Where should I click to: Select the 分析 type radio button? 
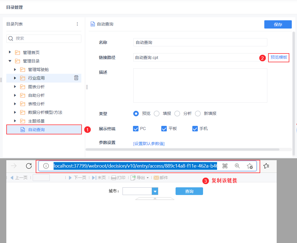pyautogui.click(x=177, y=114)
